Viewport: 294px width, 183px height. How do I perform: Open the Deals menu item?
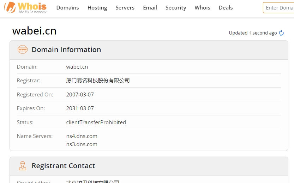coord(226,8)
